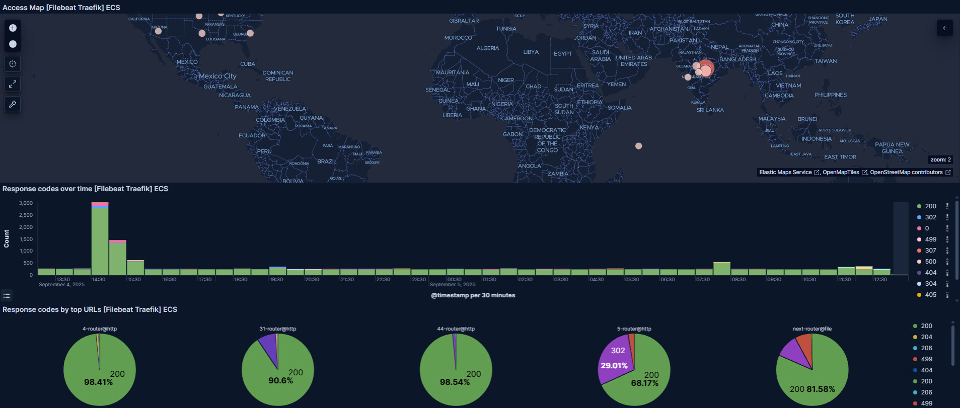Open the OpenMapTiles attribution link
Viewport: 960px width, 408px height.
pyautogui.click(x=841, y=173)
